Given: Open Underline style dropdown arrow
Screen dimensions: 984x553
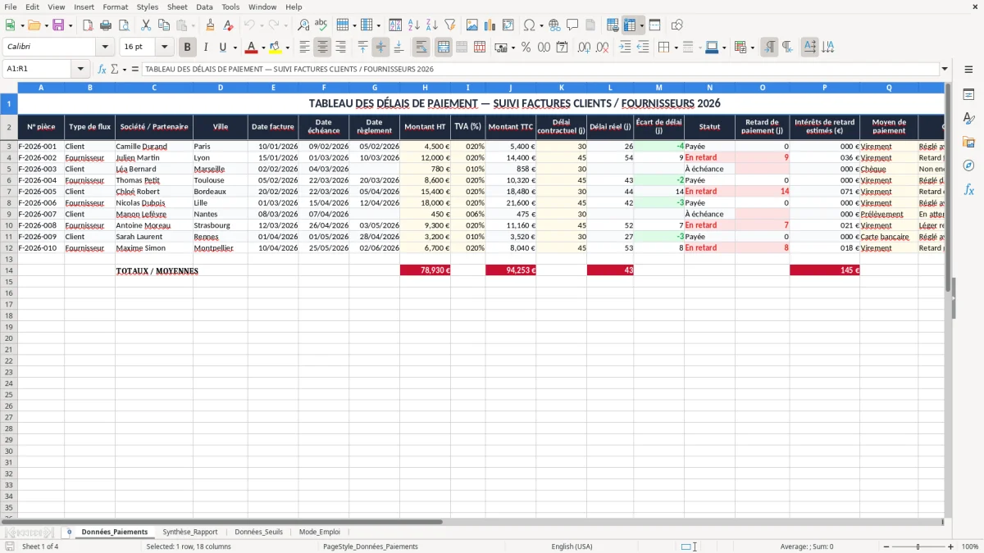Looking at the screenshot, I should click(x=235, y=48).
